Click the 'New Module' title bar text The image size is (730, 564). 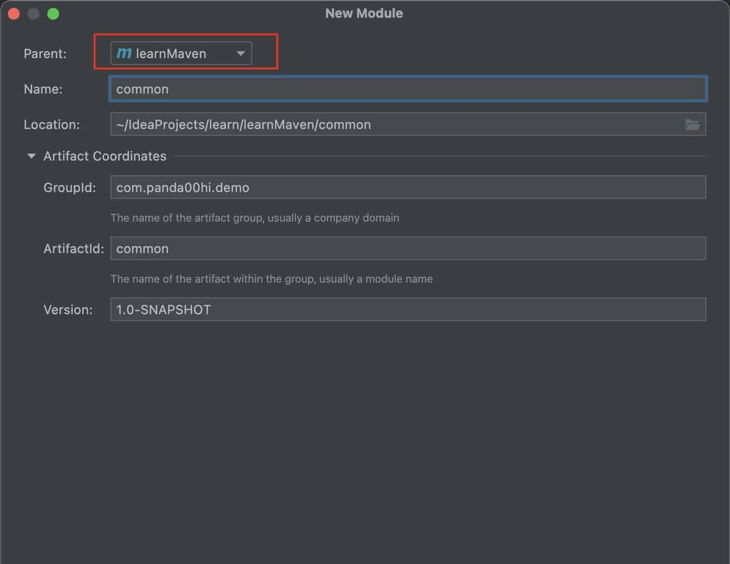[364, 13]
